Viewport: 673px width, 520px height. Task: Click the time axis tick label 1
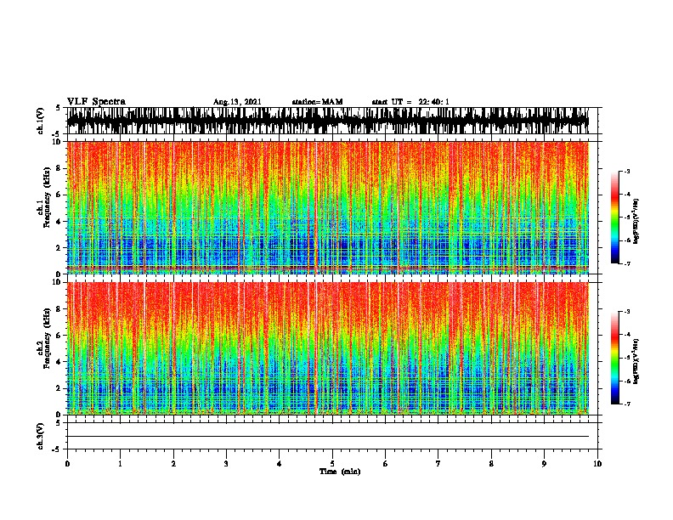[x=121, y=464]
